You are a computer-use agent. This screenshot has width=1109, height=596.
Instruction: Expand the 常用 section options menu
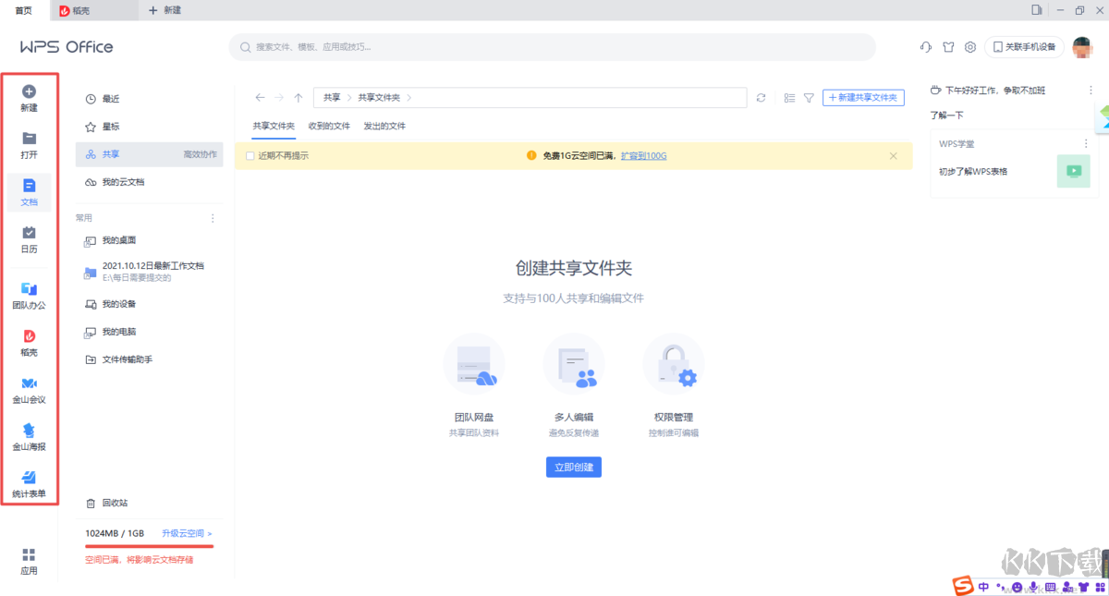point(213,217)
